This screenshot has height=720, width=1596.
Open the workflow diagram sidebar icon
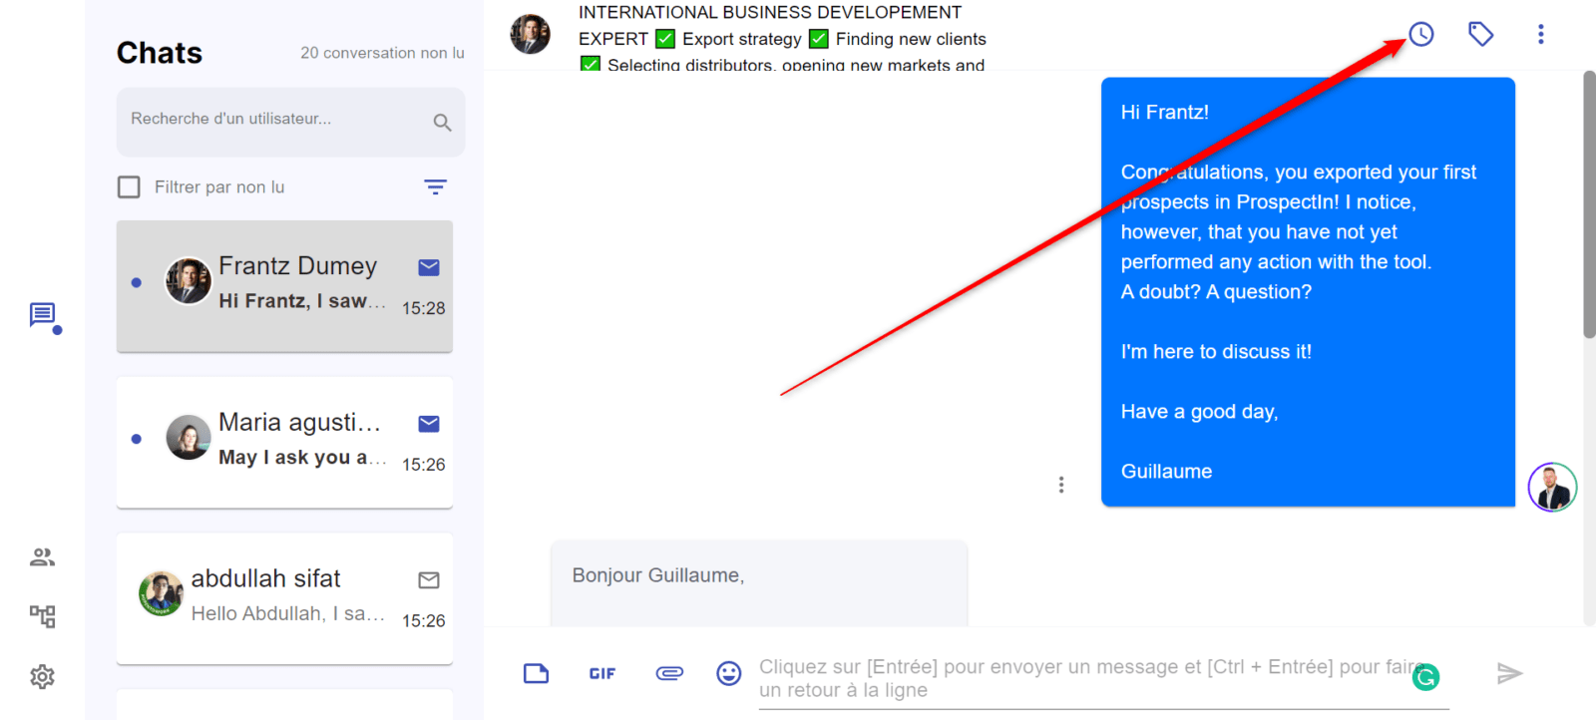click(42, 616)
